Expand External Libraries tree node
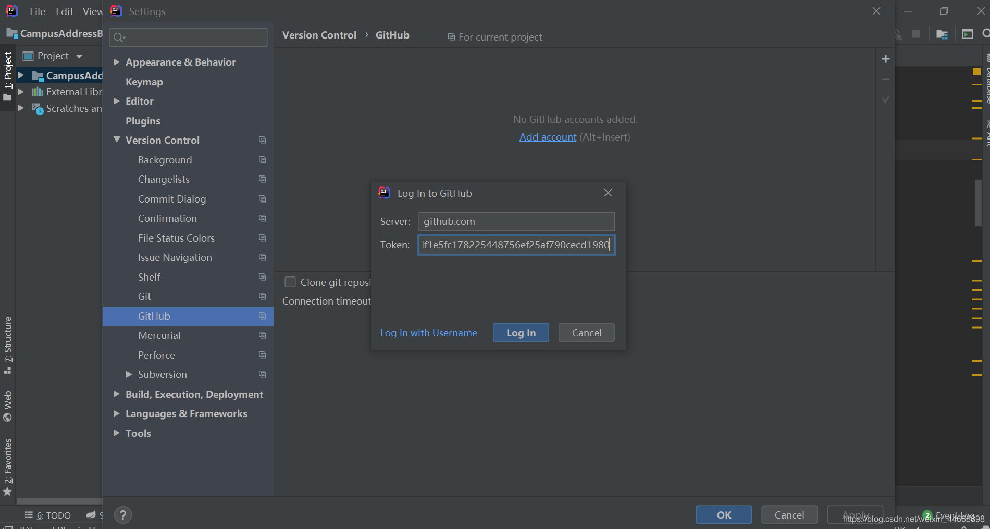Screen dimensions: 990x529 tap(21, 92)
